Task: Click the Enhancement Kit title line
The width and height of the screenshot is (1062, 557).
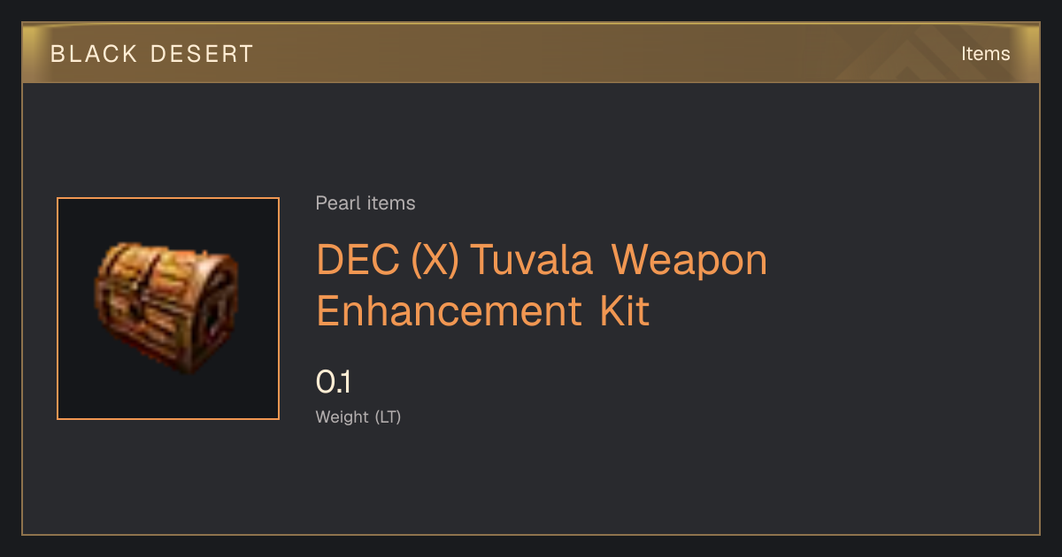Action: coord(483,311)
